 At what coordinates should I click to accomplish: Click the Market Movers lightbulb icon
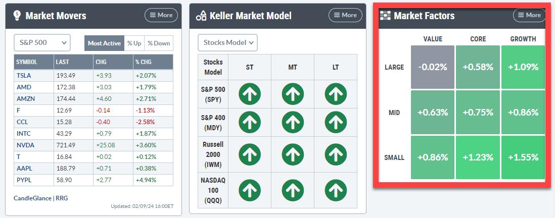click(17, 15)
